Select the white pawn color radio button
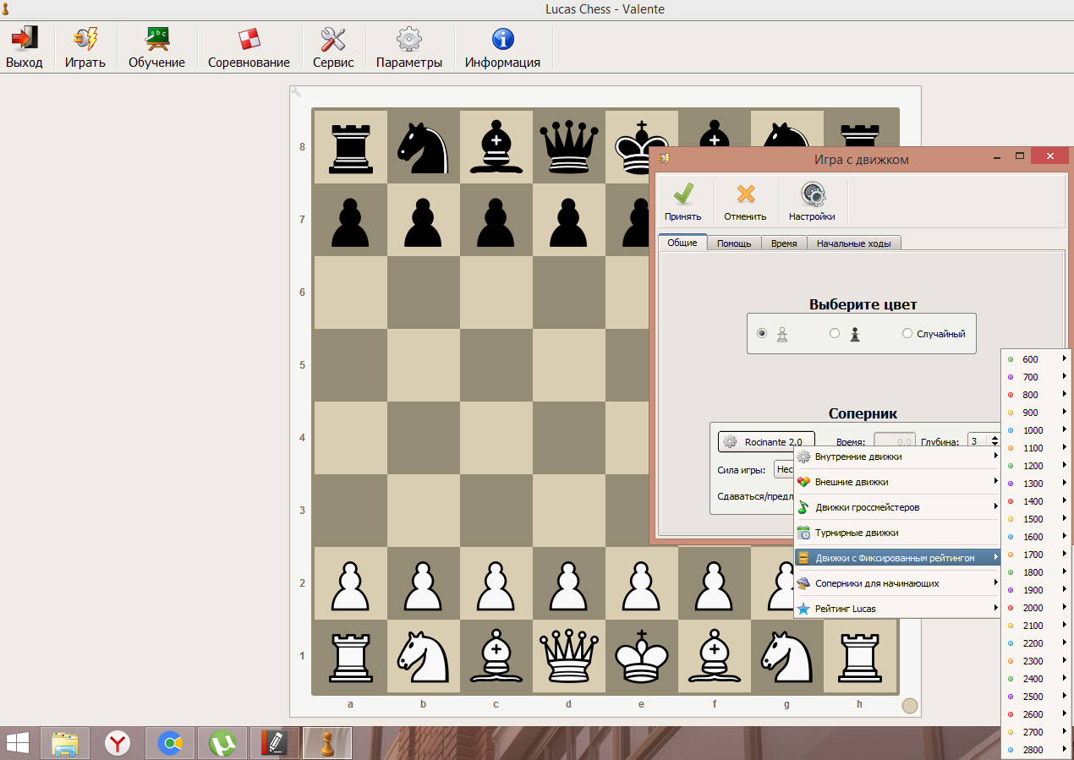1074x760 pixels. [762, 334]
